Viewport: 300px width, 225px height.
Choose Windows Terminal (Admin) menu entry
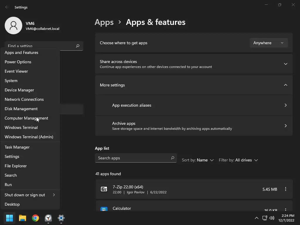click(x=29, y=137)
